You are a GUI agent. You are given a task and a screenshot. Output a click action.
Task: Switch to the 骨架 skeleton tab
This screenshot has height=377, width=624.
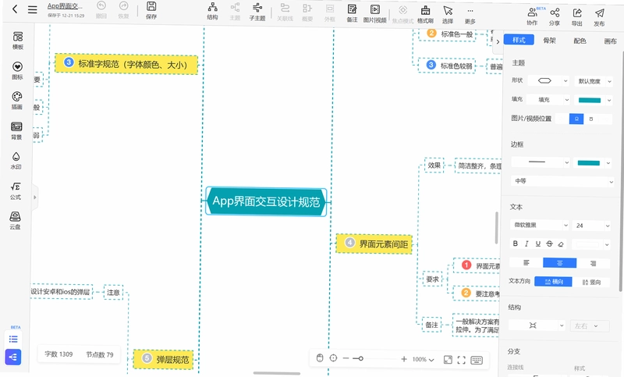click(549, 41)
